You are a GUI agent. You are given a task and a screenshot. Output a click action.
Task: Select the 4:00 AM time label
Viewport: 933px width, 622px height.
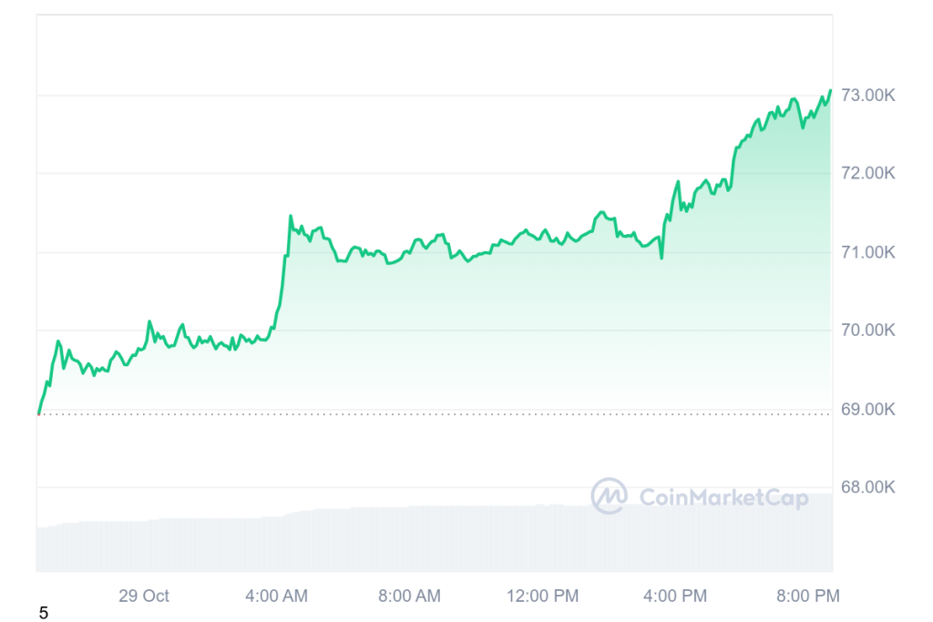pos(277,597)
